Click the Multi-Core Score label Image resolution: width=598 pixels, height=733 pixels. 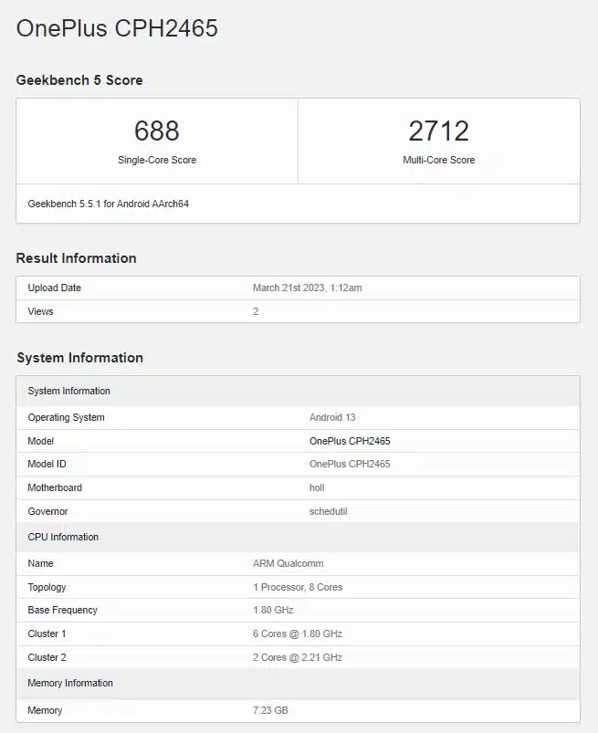click(438, 160)
